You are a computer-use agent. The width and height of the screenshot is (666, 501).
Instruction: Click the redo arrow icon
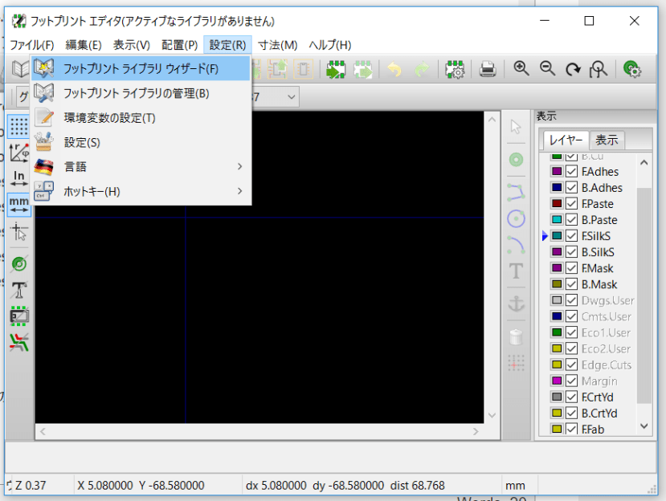tap(422, 69)
